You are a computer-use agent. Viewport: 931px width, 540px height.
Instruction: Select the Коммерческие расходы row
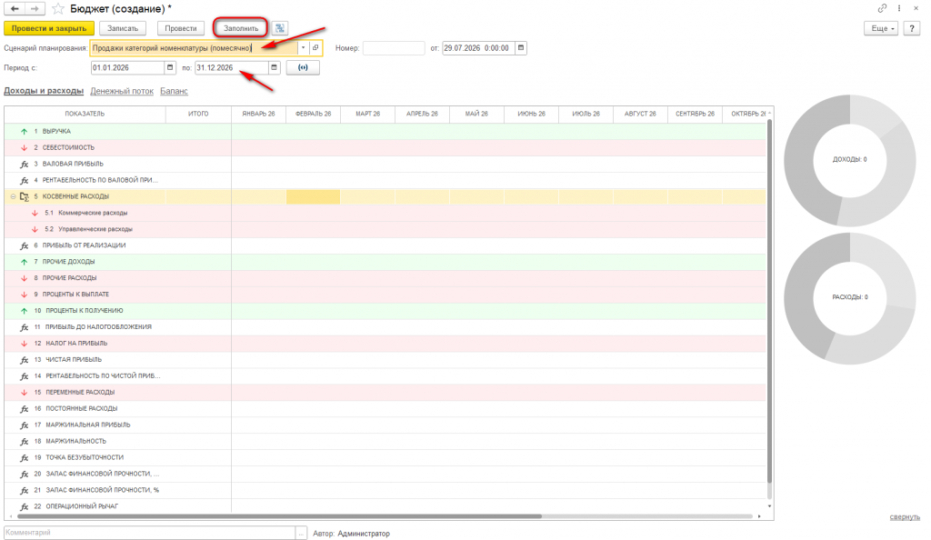(385, 213)
